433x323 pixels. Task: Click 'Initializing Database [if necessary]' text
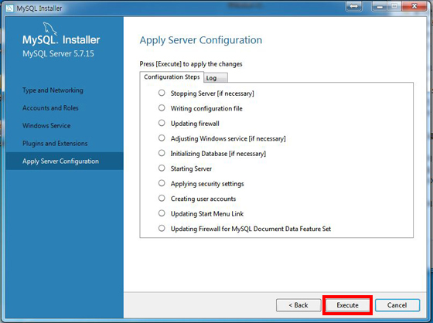tap(218, 154)
